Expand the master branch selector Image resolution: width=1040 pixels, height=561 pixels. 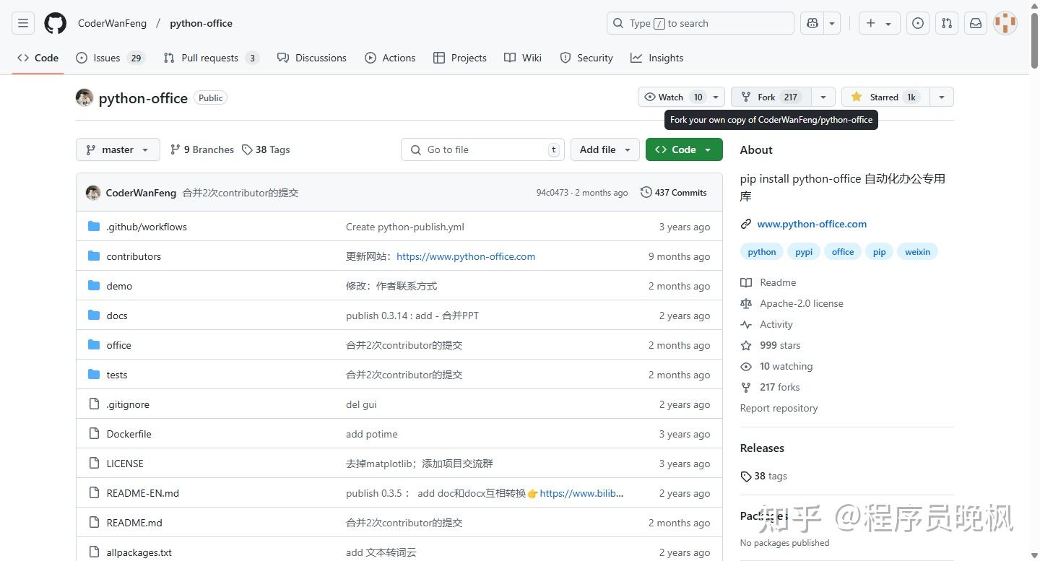click(117, 149)
